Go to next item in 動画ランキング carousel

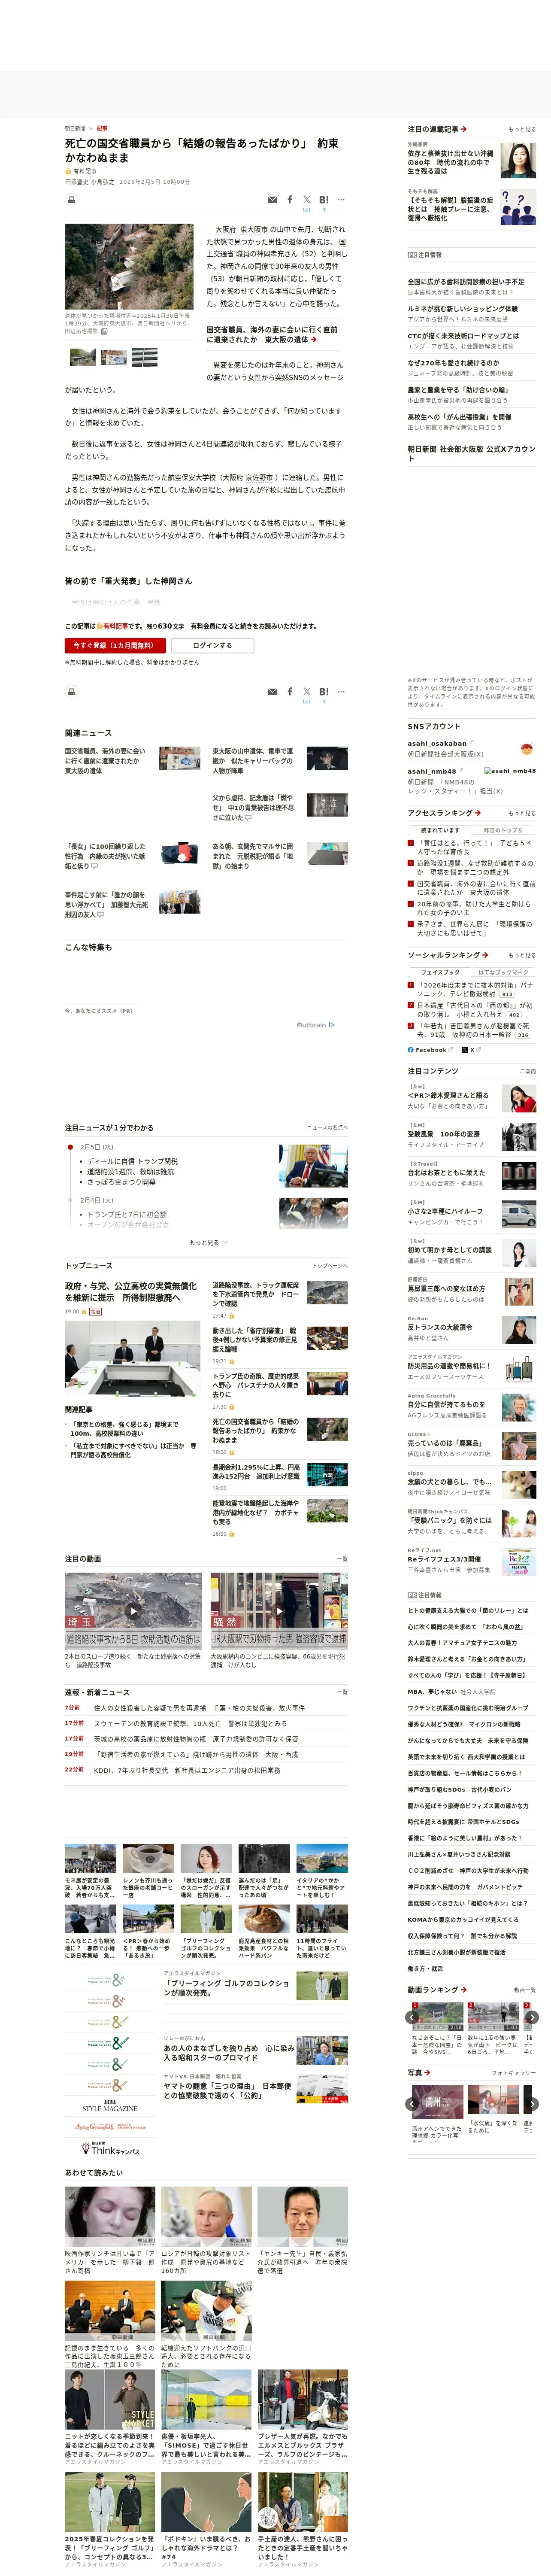[532, 2017]
